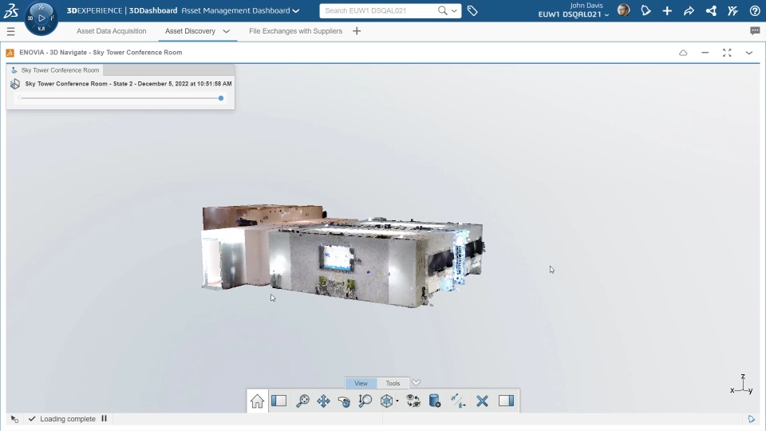Screen dimensions: 766x431
Task: Toggle the right panel display icon
Action: [506, 401]
